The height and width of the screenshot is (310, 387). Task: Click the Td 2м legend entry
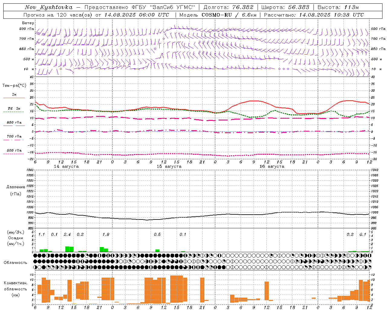pyautogui.click(x=14, y=108)
